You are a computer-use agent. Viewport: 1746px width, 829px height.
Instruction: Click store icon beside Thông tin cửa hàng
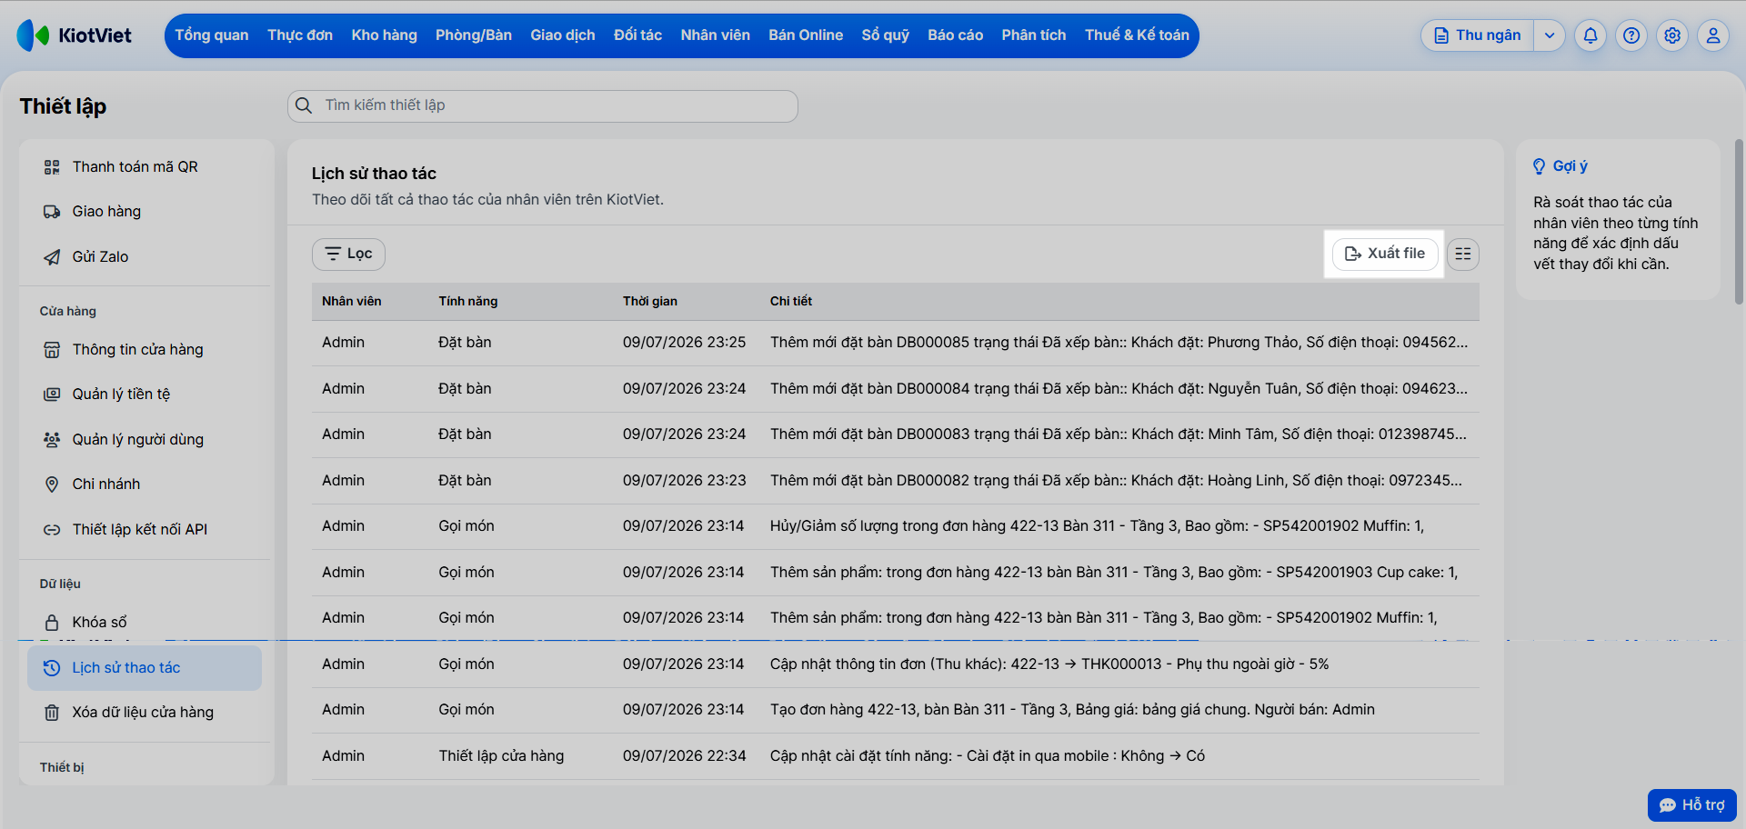[x=52, y=350]
